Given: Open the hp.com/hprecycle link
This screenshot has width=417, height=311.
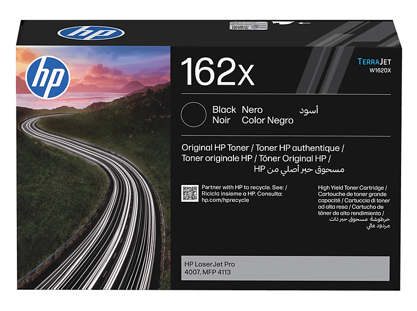Looking at the screenshot, I should pos(225,200).
